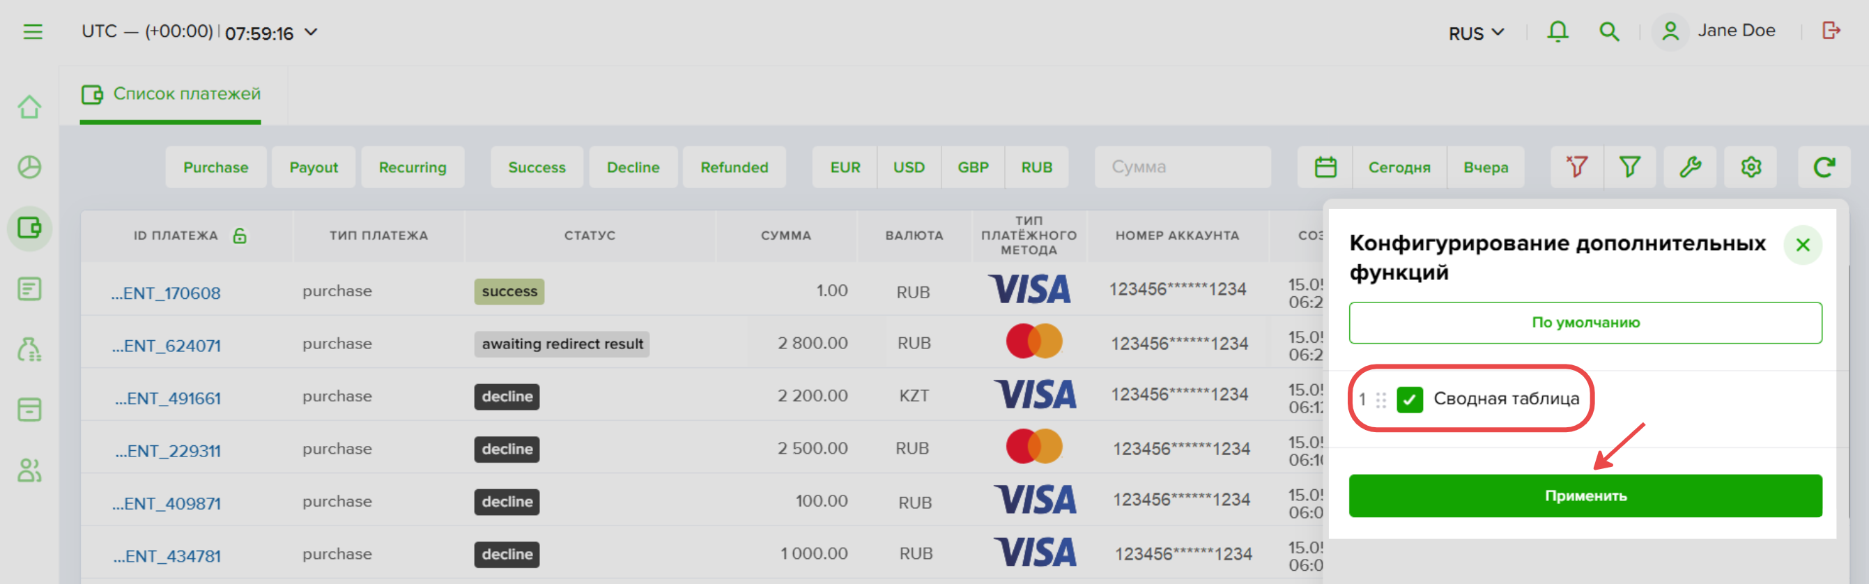Click the Visa logo in the KZT row
The height and width of the screenshot is (584, 1869).
[x=1036, y=394]
